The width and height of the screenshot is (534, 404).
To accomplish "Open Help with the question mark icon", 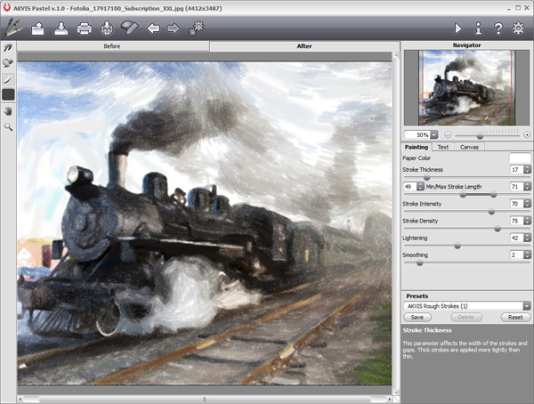I will coord(498,28).
